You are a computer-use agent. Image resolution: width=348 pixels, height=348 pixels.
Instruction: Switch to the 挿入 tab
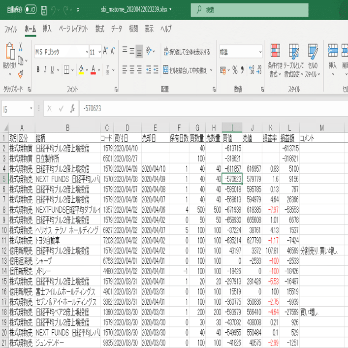point(47,29)
